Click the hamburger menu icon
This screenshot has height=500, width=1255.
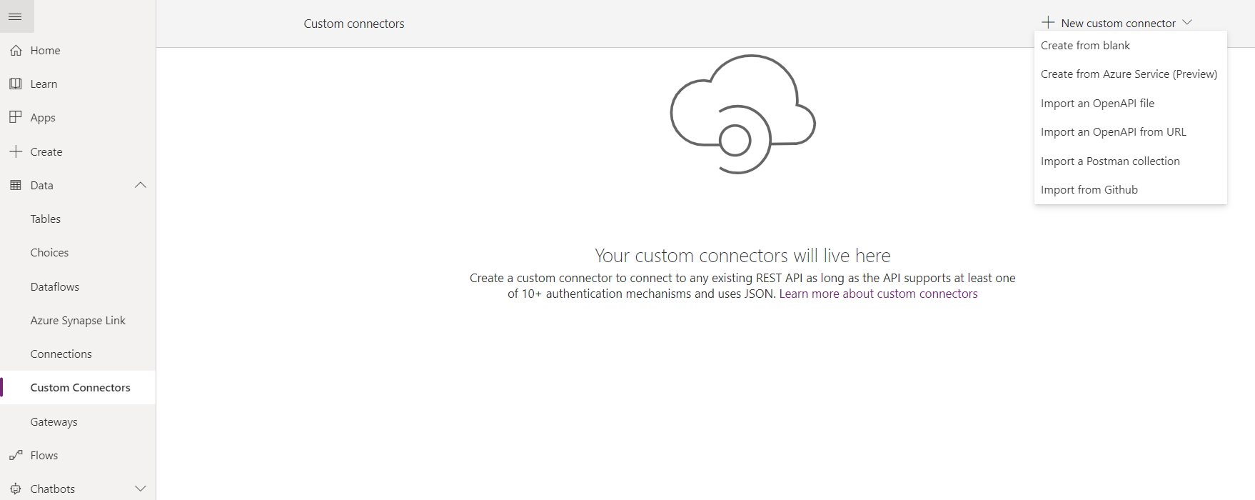(15, 16)
